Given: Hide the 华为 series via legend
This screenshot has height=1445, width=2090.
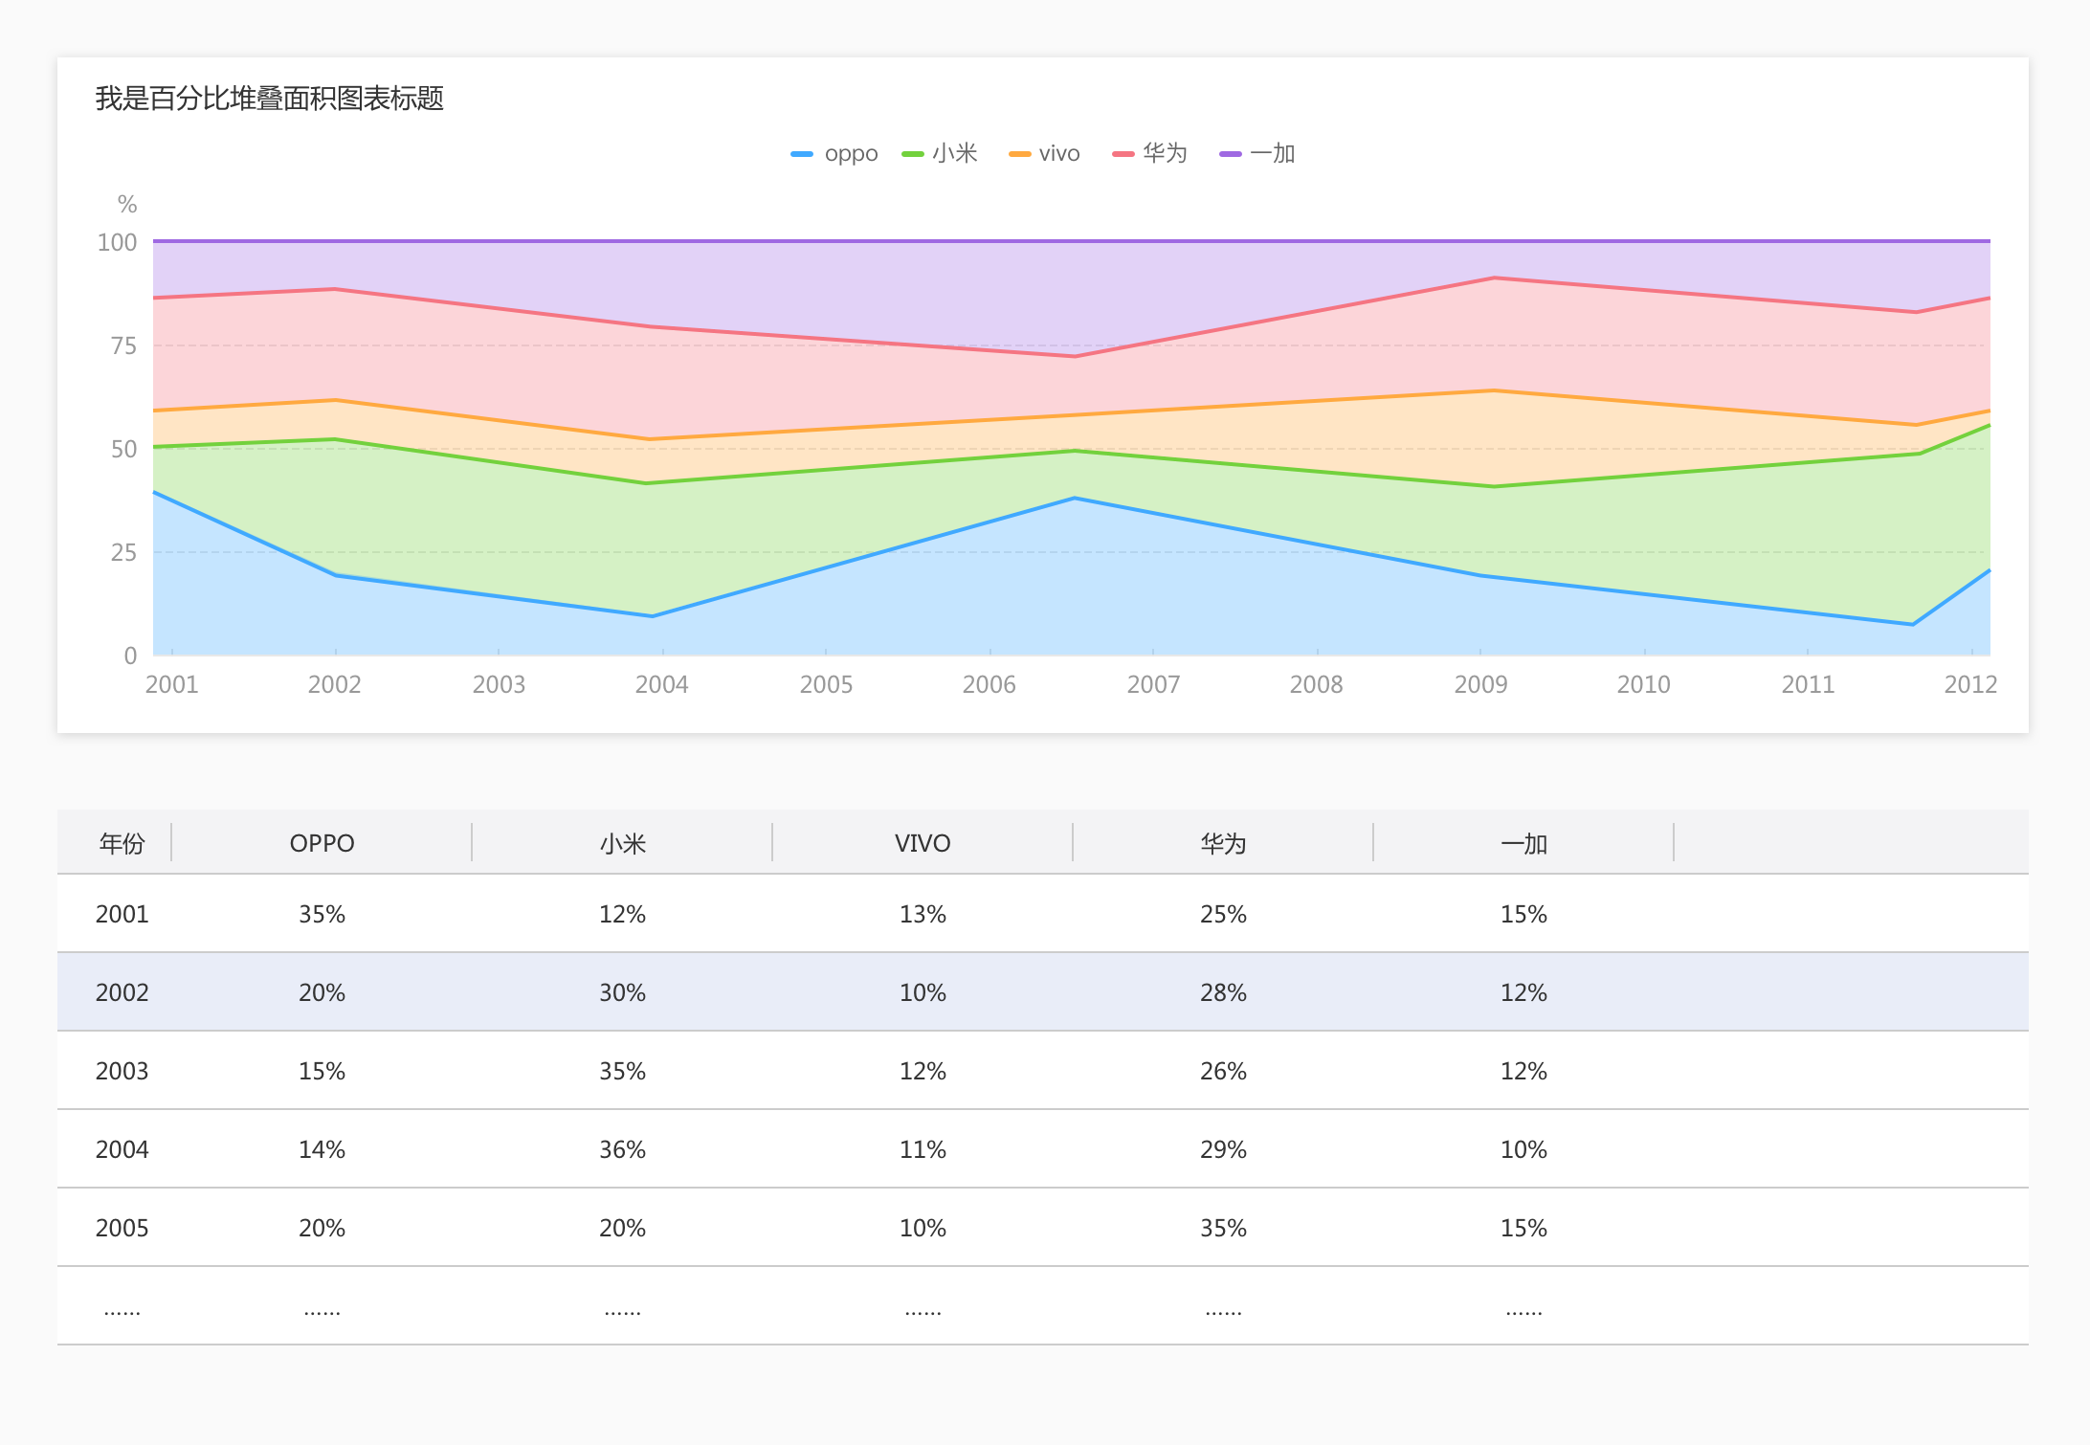Looking at the screenshot, I should (x=1164, y=153).
